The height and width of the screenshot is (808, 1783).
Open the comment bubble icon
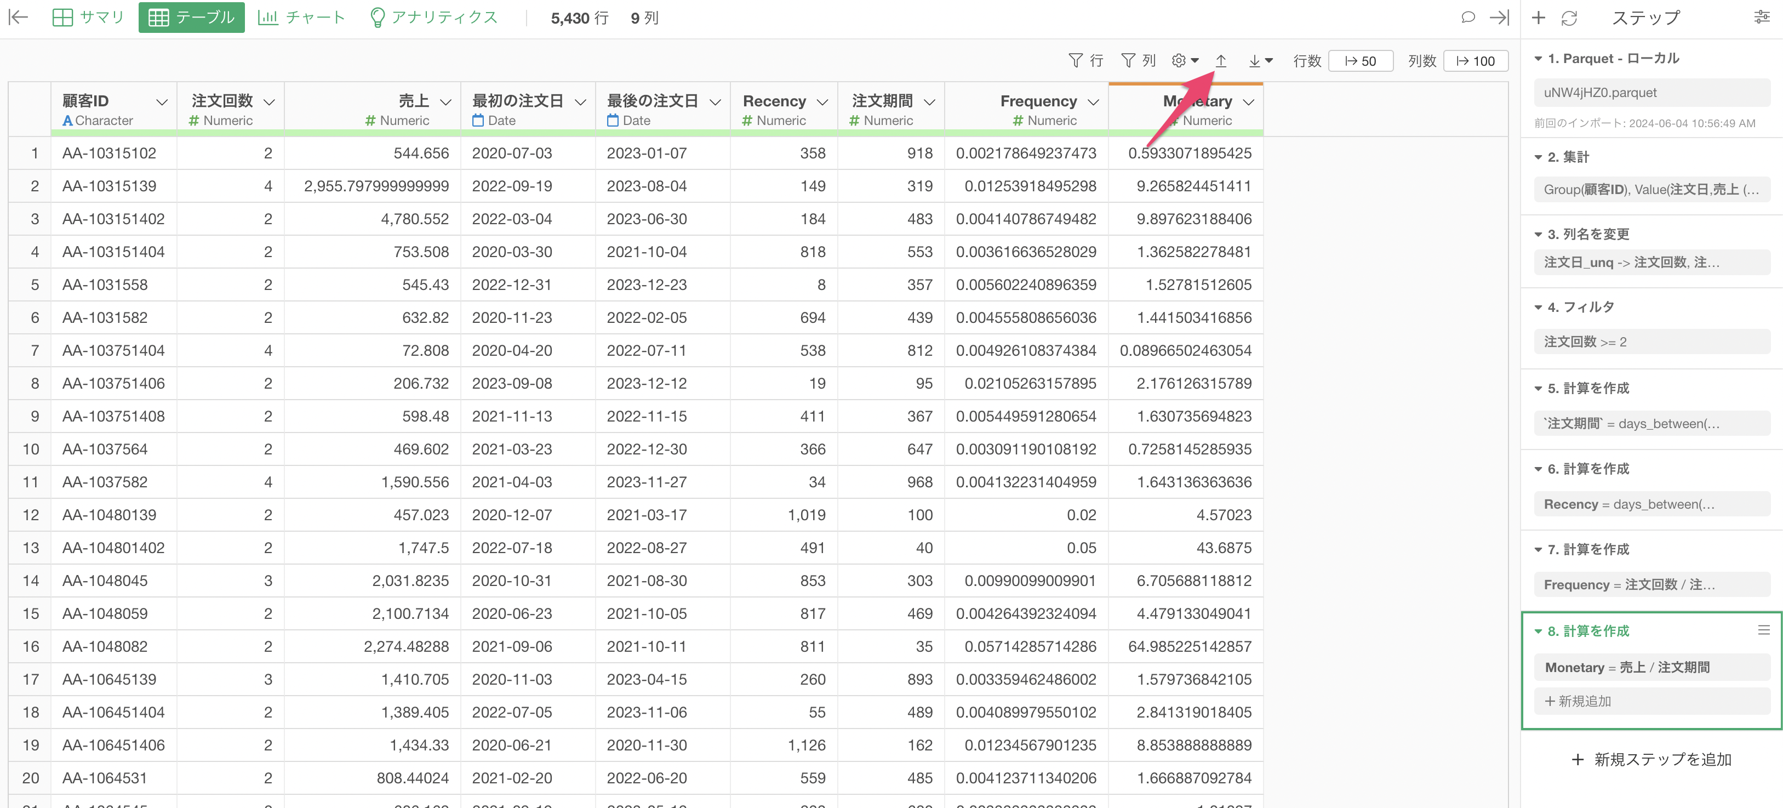pos(1467,18)
